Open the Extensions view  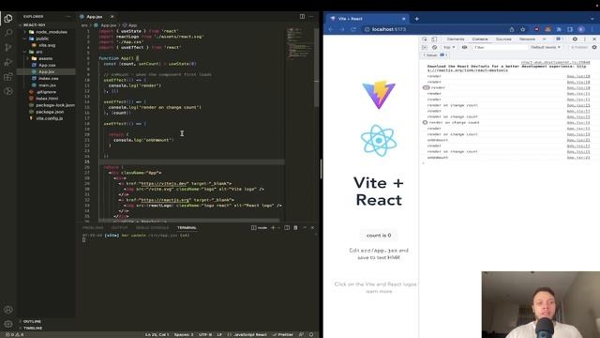click(8, 77)
